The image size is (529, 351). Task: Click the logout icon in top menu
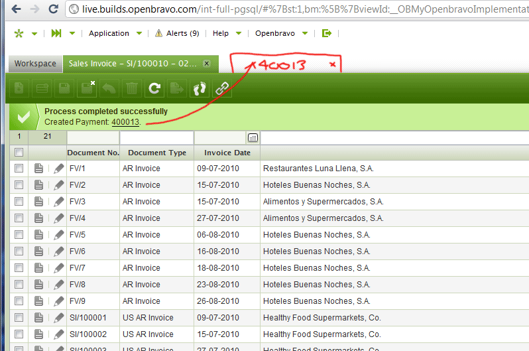tap(326, 33)
